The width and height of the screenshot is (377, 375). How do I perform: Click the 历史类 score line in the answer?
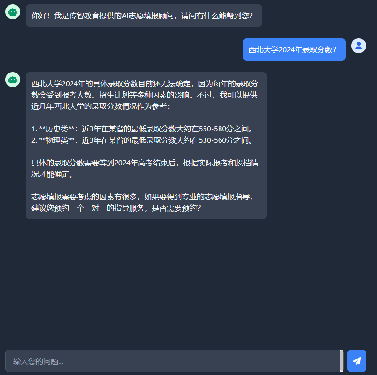[142, 129]
